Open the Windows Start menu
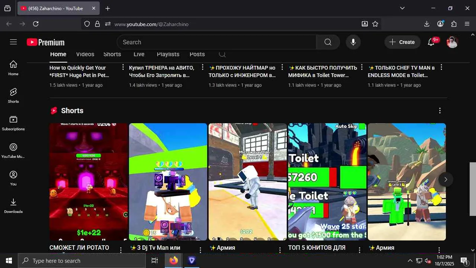Image resolution: width=476 pixels, height=268 pixels. coord(9,261)
